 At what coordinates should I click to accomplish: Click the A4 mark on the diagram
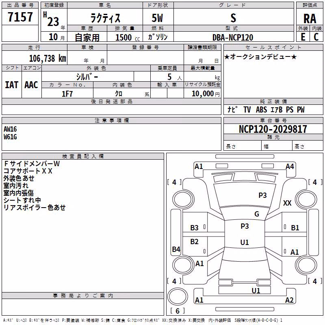[x=290, y=167]
